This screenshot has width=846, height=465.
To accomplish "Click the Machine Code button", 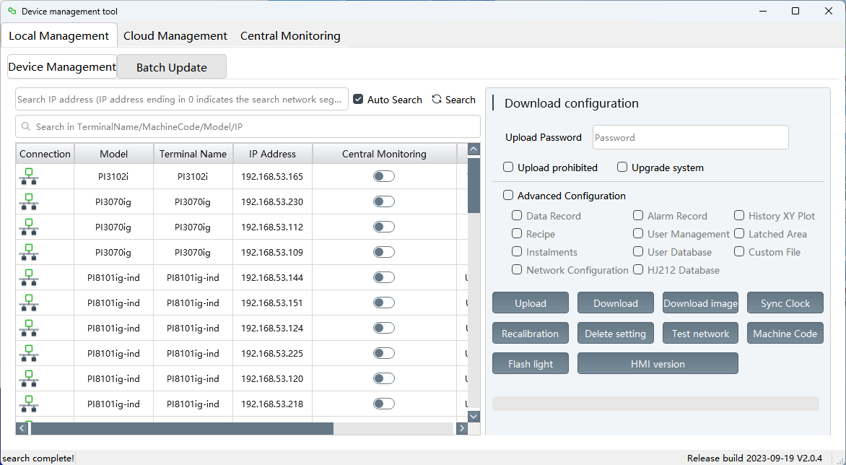I will (785, 334).
